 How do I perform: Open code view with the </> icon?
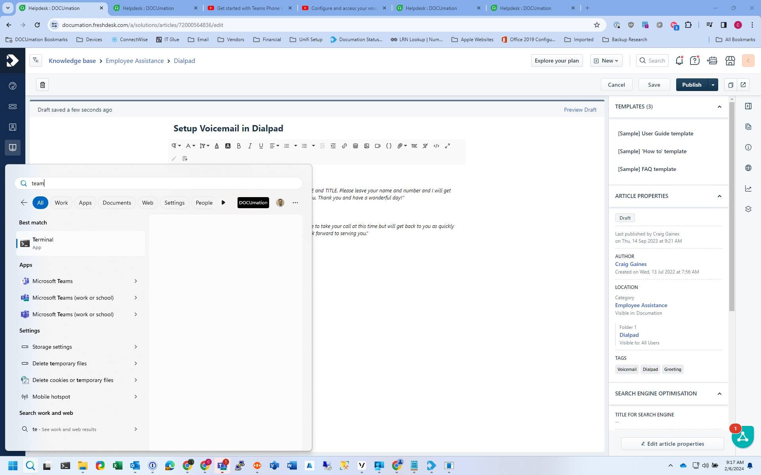[436, 146]
